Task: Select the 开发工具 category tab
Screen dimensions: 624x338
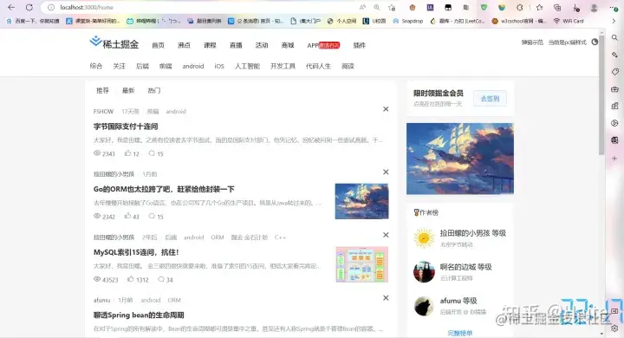Action: (283, 66)
